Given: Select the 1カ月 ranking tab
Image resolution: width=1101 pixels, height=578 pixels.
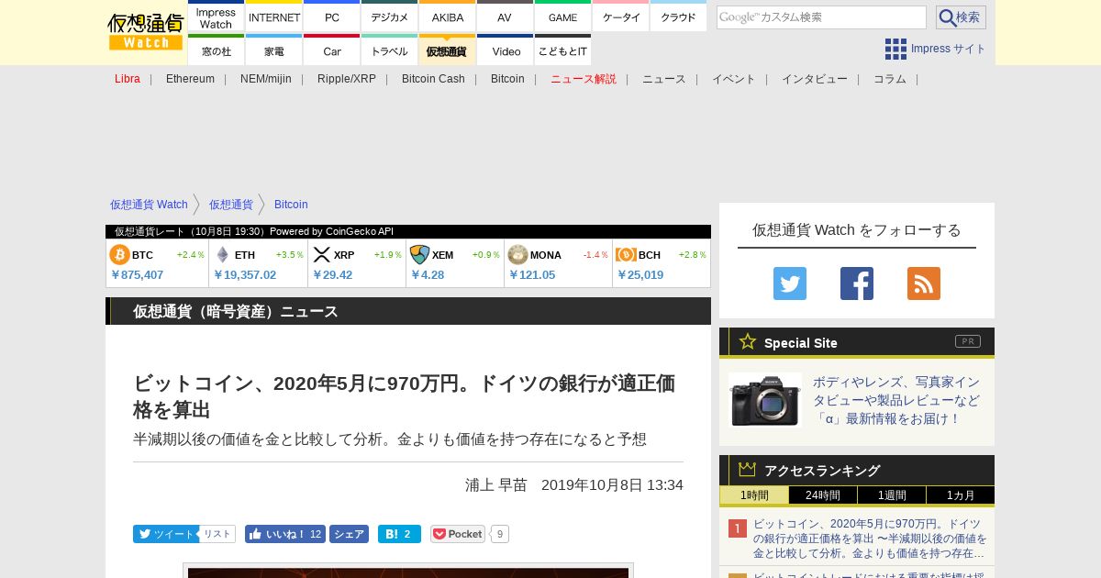Looking at the screenshot, I should pos(960,495).
